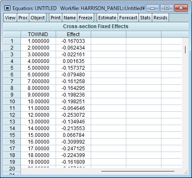Select cell with effect -0.247125
The height and width of the screenshot is (178, 192).
pos(73,149)
